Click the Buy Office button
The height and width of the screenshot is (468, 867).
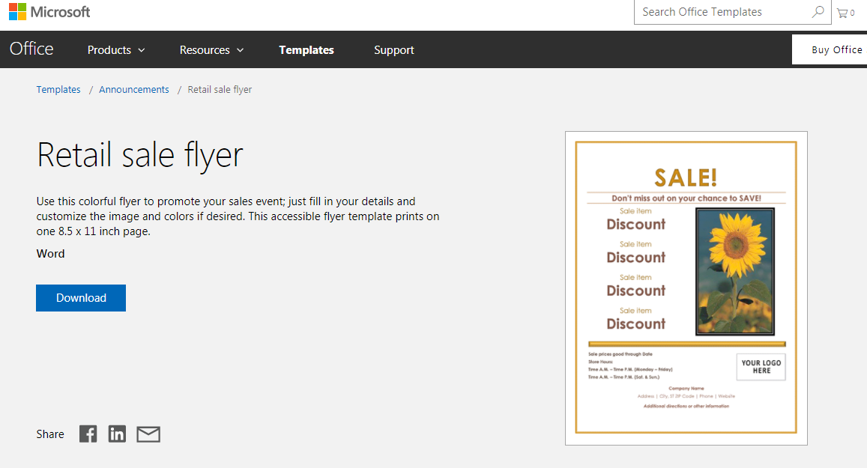click(830, 49)
